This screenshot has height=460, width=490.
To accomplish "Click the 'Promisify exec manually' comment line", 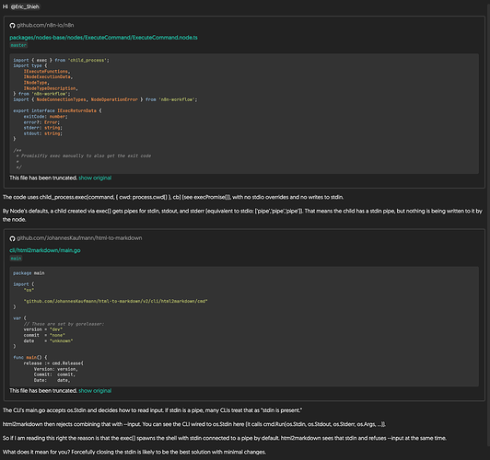I will (84, 155).
